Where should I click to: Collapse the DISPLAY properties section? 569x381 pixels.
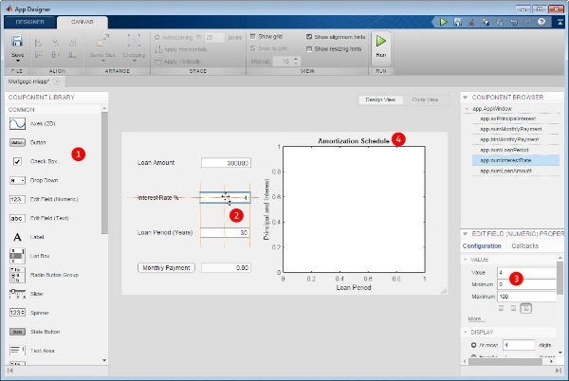coord(466,332)
